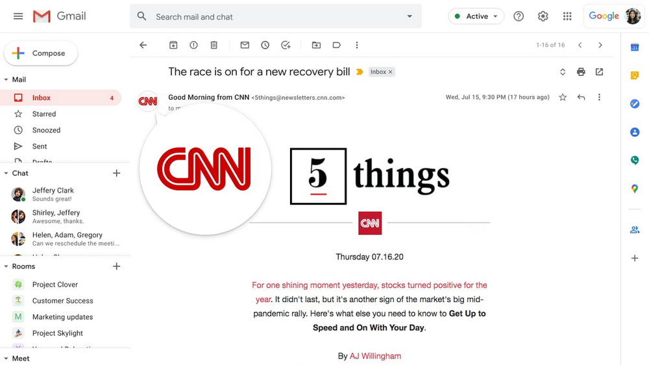Click the 5 things newsletter banner
The width and height of the screenshot is (649, 365).
tap(370, 176)
